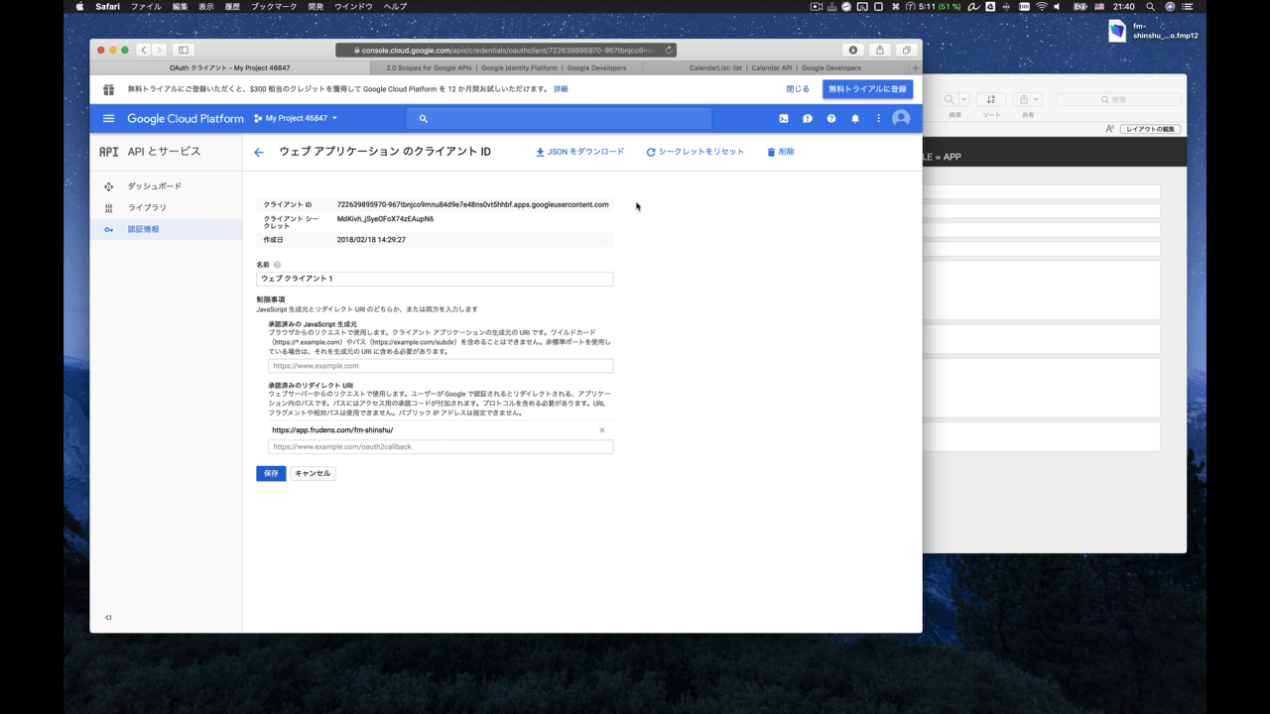Open the user account avatar
1270x714 pixels.
901,119
